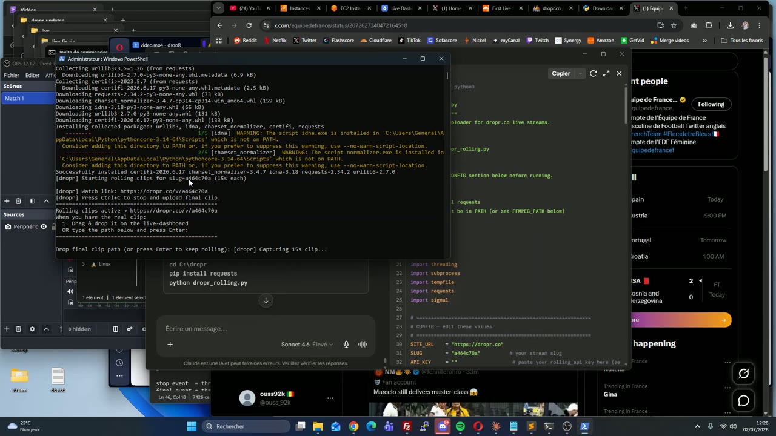The height and width of the screenshot is (436, 776).
Task: Add attachment with plus icon in Claude
Action: (170, 345)
